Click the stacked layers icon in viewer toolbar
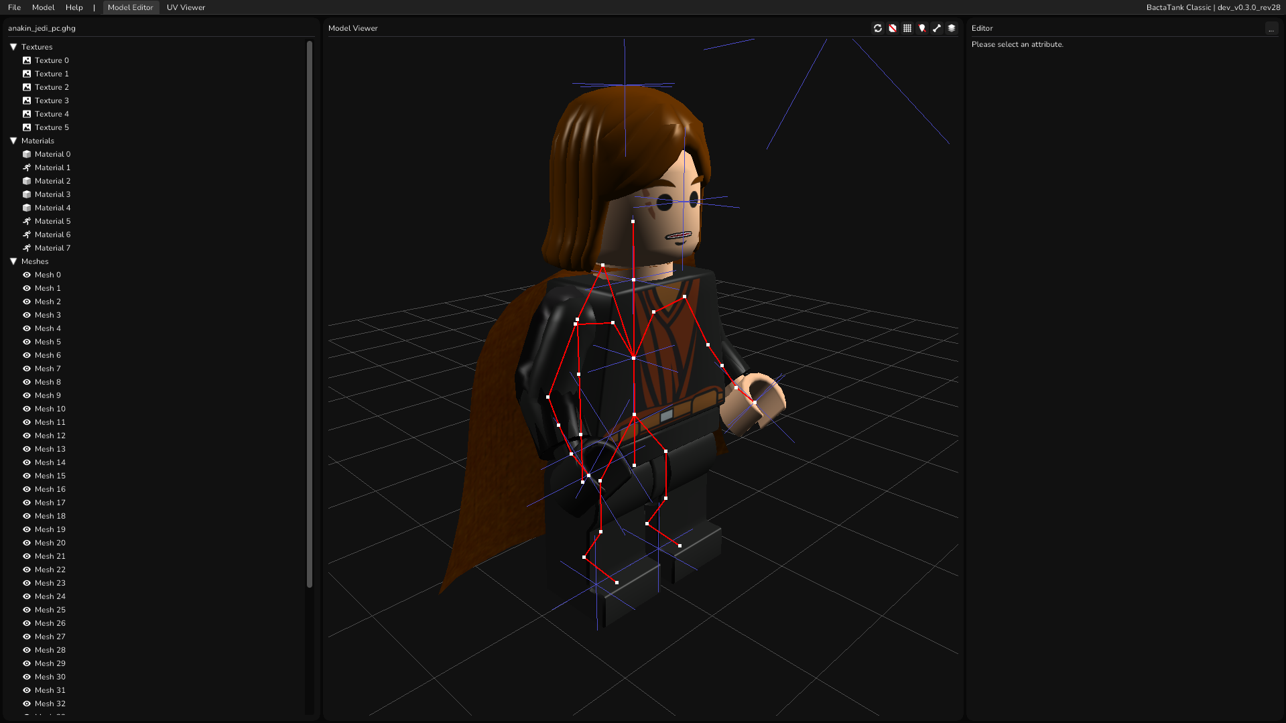Screen dimensions: 1286x723 click(951, 28)
